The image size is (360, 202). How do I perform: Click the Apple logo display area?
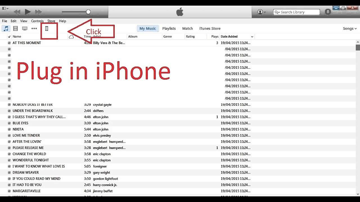[180, 12]
